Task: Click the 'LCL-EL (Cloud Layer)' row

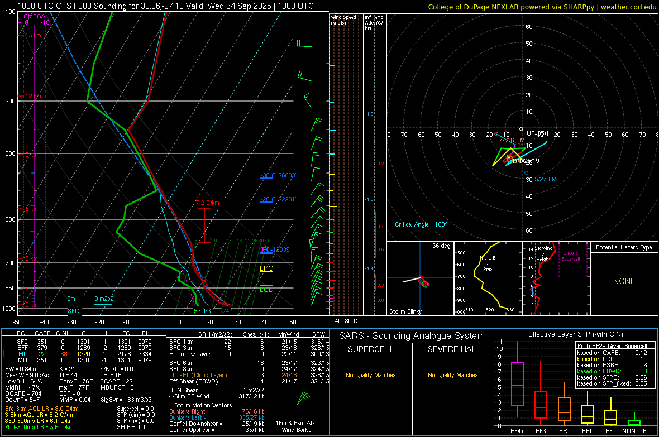Action: click(249, 375)
